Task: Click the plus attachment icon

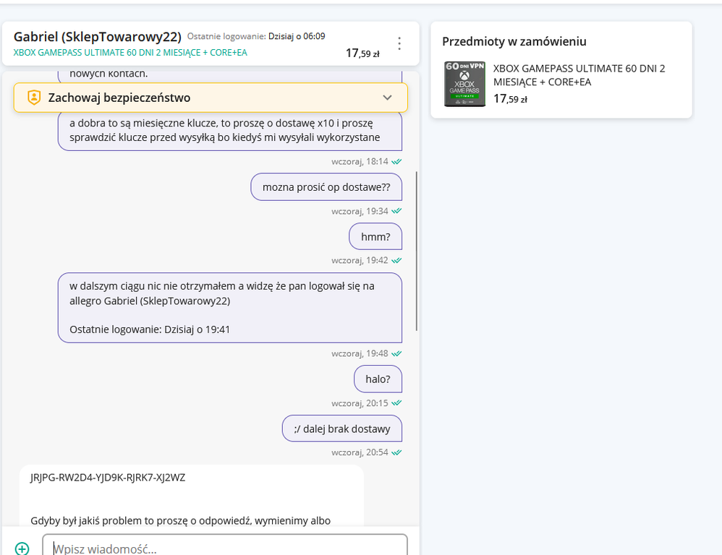Action: pyautogui.click(x=22, y=548)
